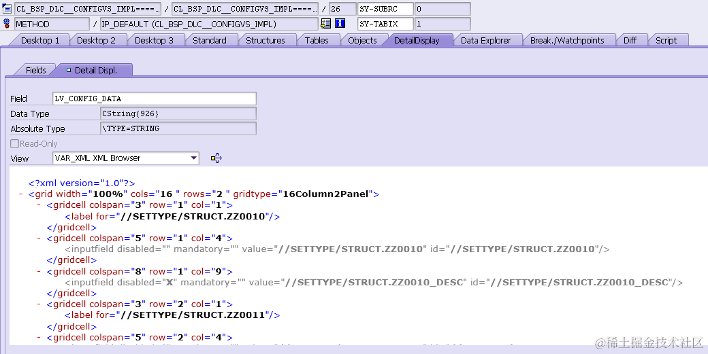The image size is (708, 354).
Task: Collapse gridcell colspan 8 row 1 col 9
Action: point(39,272)
